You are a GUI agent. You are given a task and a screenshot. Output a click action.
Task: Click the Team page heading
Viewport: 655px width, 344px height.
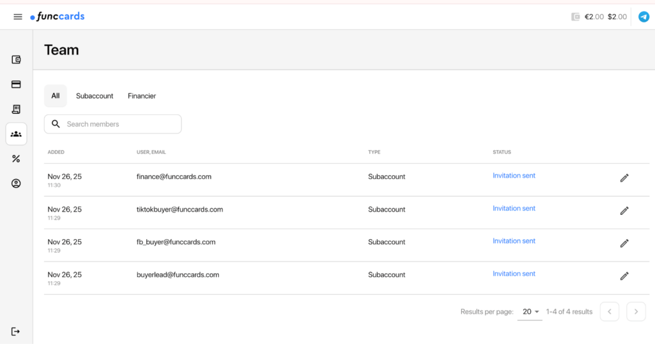[61, 50]
